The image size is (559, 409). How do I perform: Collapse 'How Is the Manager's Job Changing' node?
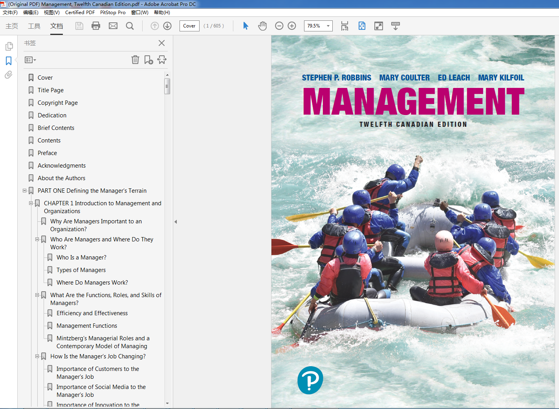click(x=37, y=356)
